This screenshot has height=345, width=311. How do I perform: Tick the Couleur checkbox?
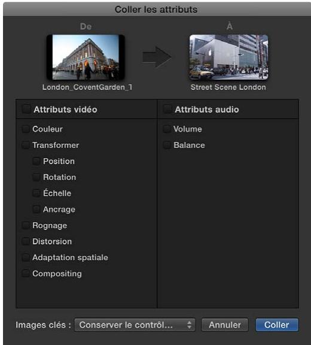pos(26,129)
